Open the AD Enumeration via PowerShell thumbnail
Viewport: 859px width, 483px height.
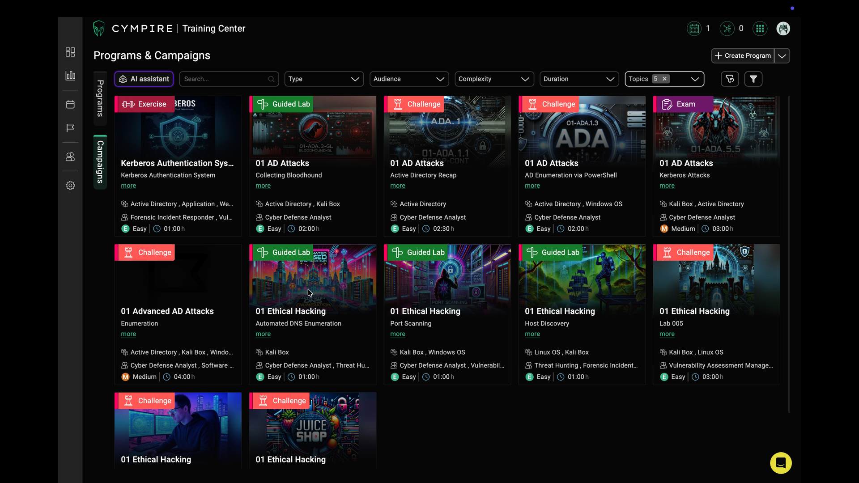point(582,127)
